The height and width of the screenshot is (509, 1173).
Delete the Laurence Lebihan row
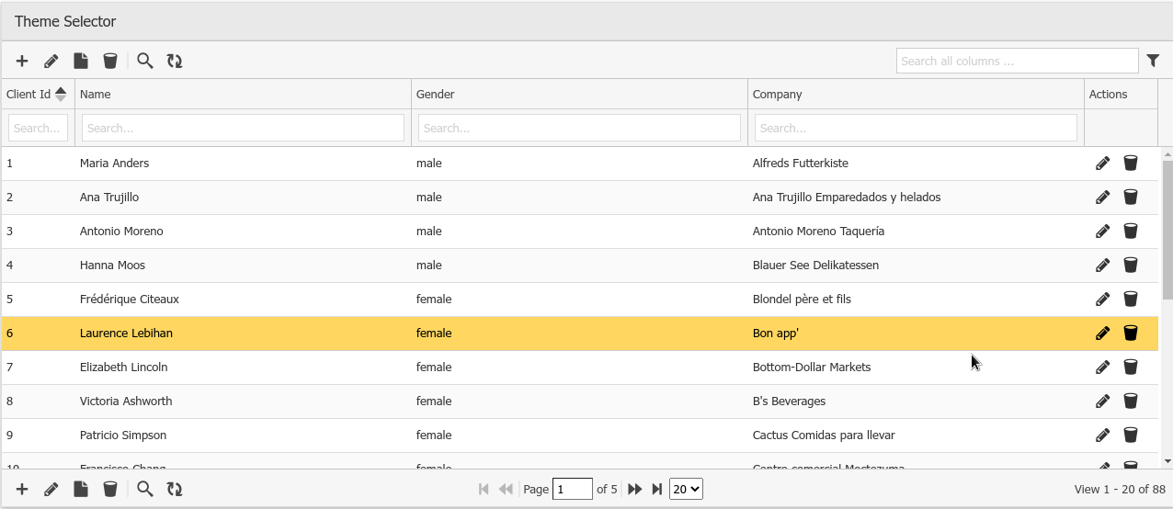[x=1131, y=334]
